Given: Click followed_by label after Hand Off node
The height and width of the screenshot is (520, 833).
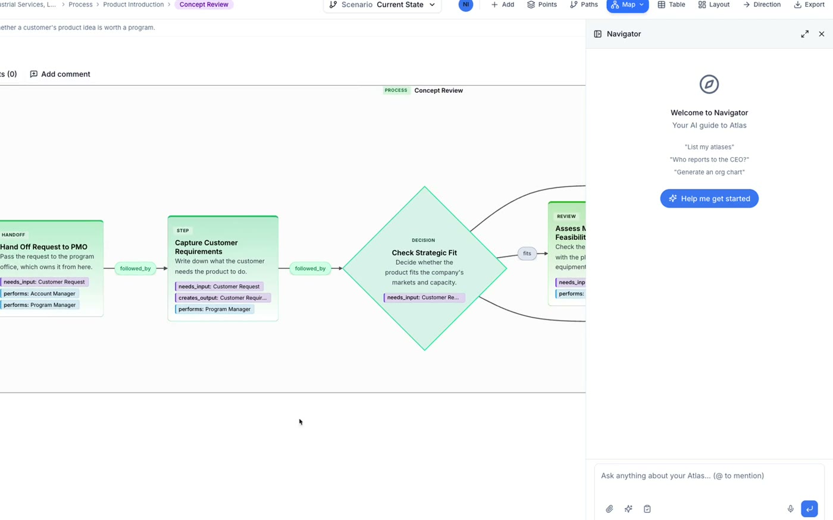Looking at the screenshot, I should [136, 268].
